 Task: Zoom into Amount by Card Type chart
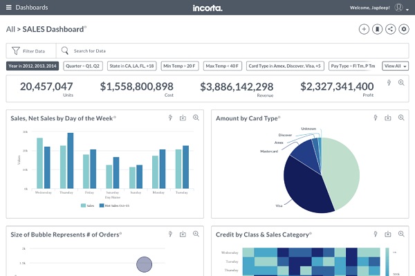pos(401,118)
